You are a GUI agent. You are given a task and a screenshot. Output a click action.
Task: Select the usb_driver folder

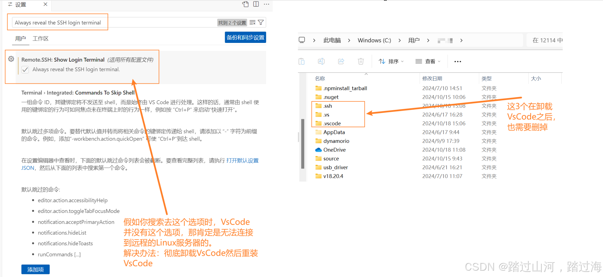(332, 167)
